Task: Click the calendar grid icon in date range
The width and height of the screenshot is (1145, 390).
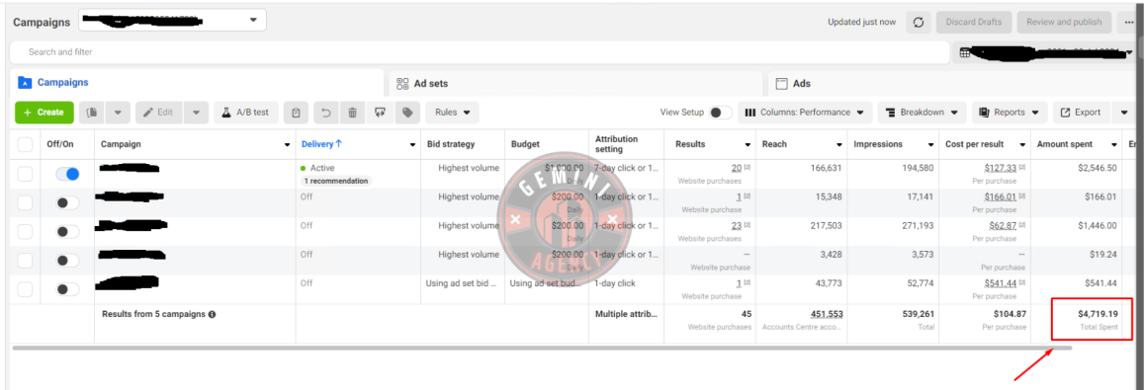Action: coord(965,52)
